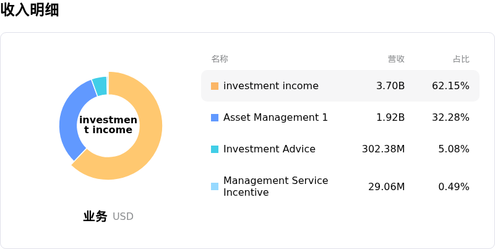This screenshot has height=249, width=495.
Task: Click the 32.28% share value
Action: pos(450,118)
